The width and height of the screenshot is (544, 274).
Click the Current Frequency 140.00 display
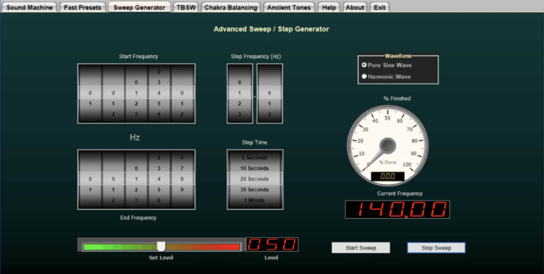coord(397,209)
